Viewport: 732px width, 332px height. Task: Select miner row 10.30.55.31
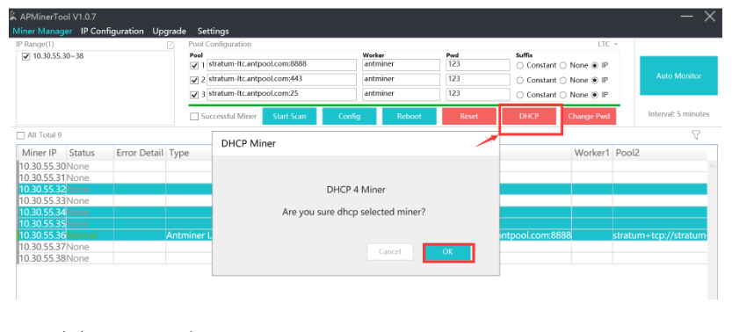click(x=362, y=177)
